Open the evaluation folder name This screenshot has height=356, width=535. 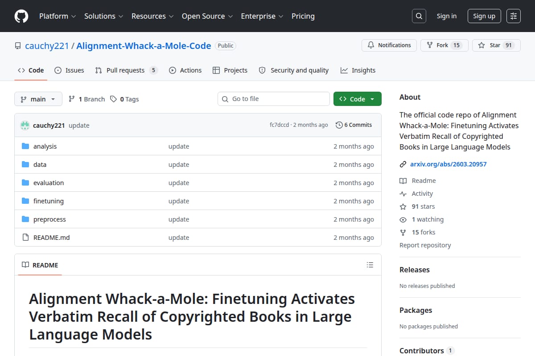coord(49,183)
